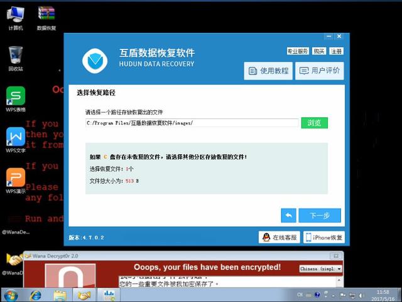Click the recovery path input field

pos(192,123)
